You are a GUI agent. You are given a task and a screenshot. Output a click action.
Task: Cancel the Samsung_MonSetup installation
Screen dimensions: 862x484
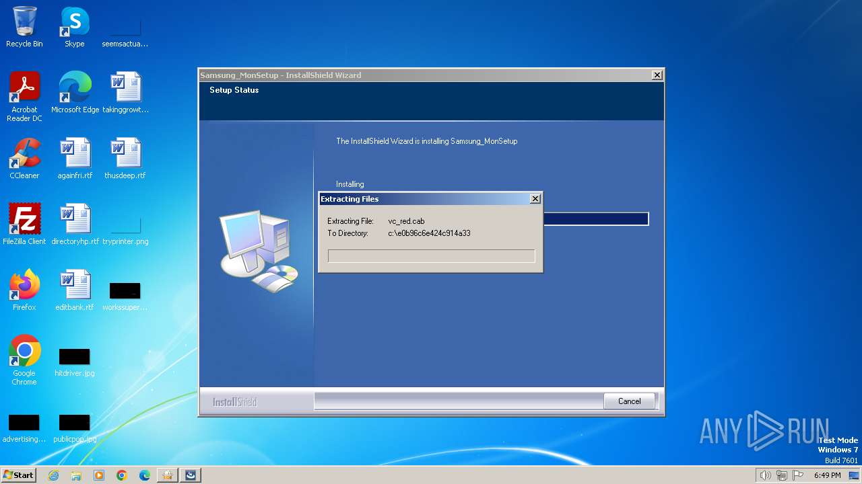pos(630,401)
